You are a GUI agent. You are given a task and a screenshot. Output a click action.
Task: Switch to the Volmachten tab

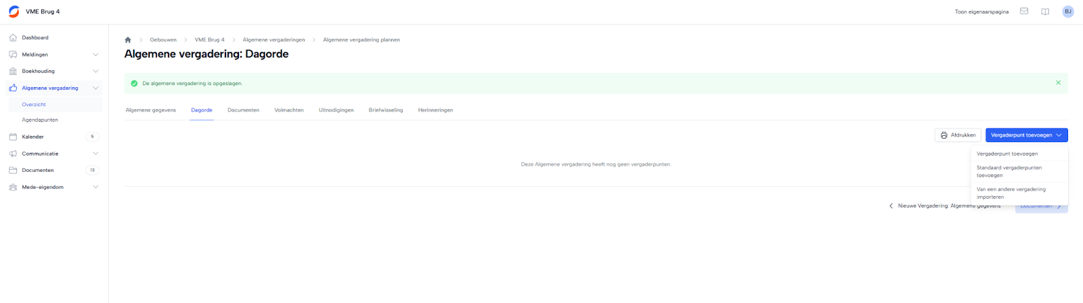point(289,110)
